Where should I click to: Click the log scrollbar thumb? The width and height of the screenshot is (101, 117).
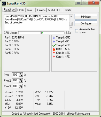pyautogui.click(x=71, y=24)
